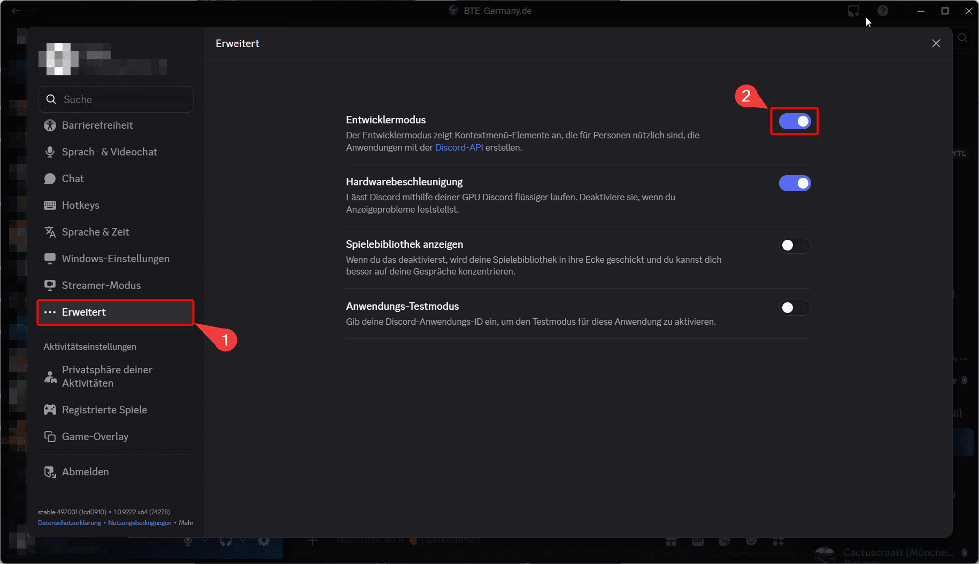The width and height of the screenshot is (979, 564).
Task: Click the Barrierefreiheit accessibility icon
Action: click(50, 126)
